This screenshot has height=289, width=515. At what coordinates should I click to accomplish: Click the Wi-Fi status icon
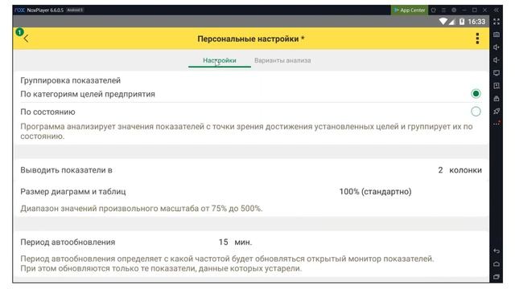pos(443,22)
